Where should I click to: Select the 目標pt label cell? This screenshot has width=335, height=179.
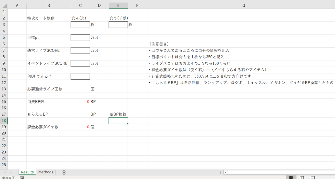click(49, 38)
